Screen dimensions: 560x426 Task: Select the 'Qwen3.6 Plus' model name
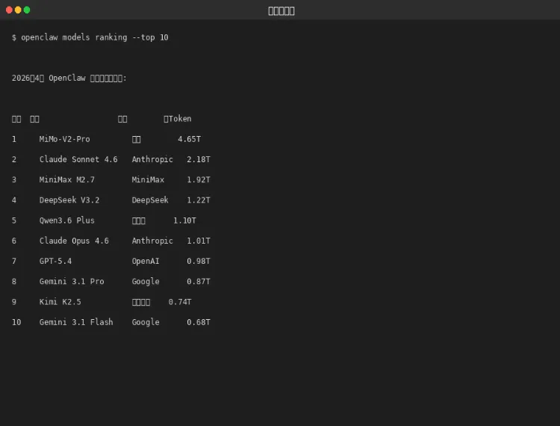click(66, 220)
